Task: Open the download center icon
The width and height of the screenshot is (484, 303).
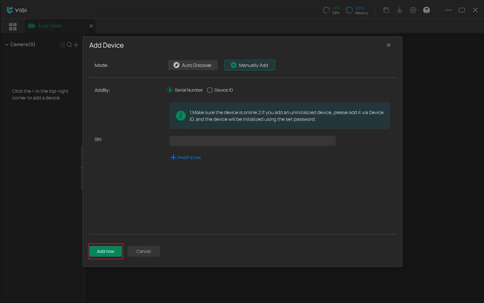Action: (x=399, y=10)
